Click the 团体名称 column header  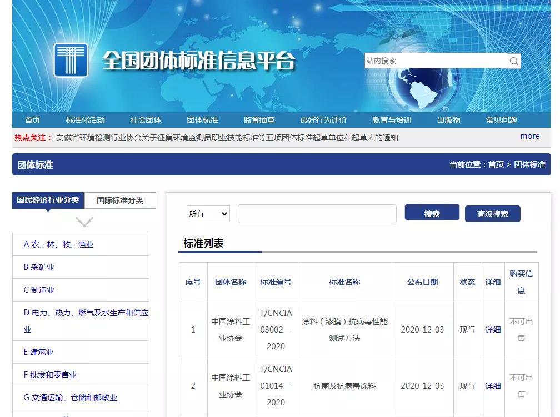[231, 282]
